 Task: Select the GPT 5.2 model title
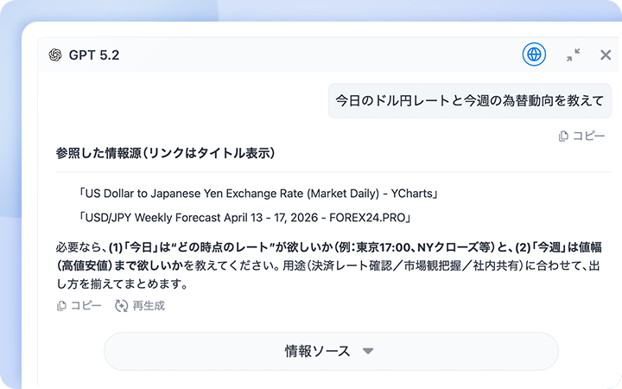click(x=94, y=54)
